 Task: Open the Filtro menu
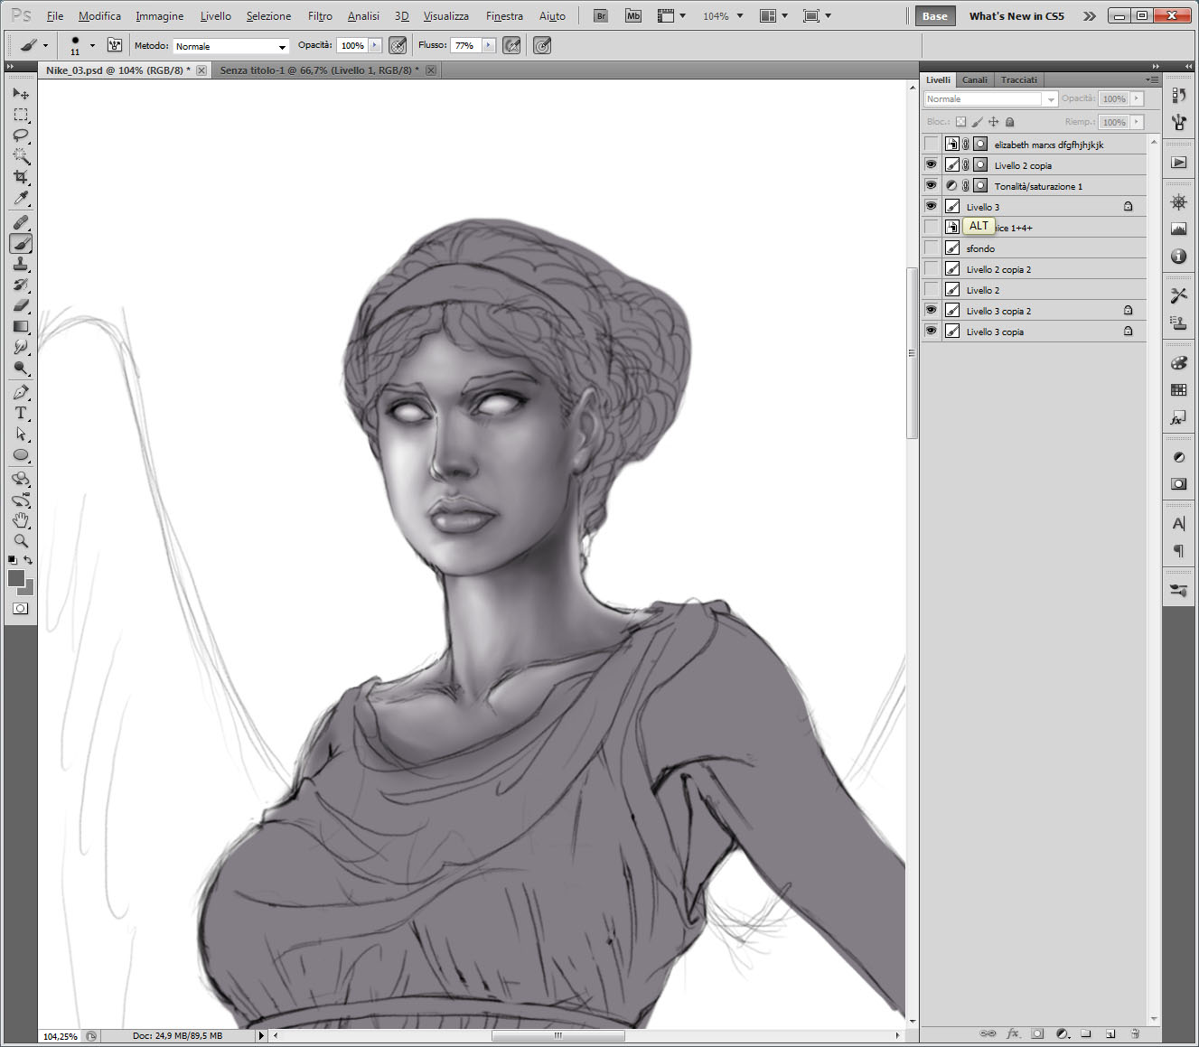pyautogui.click(x=320, y=16)
